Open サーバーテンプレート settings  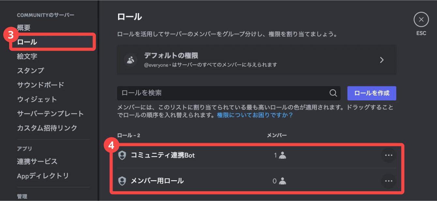coord(50,114)
